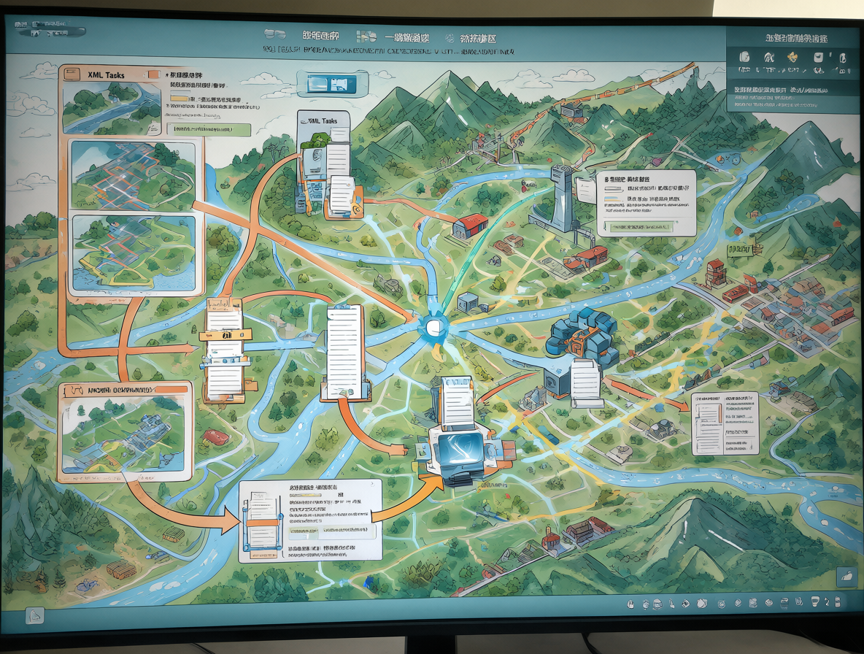
Task: Select the glowing central hub node on the map
Action: (433, 327)
